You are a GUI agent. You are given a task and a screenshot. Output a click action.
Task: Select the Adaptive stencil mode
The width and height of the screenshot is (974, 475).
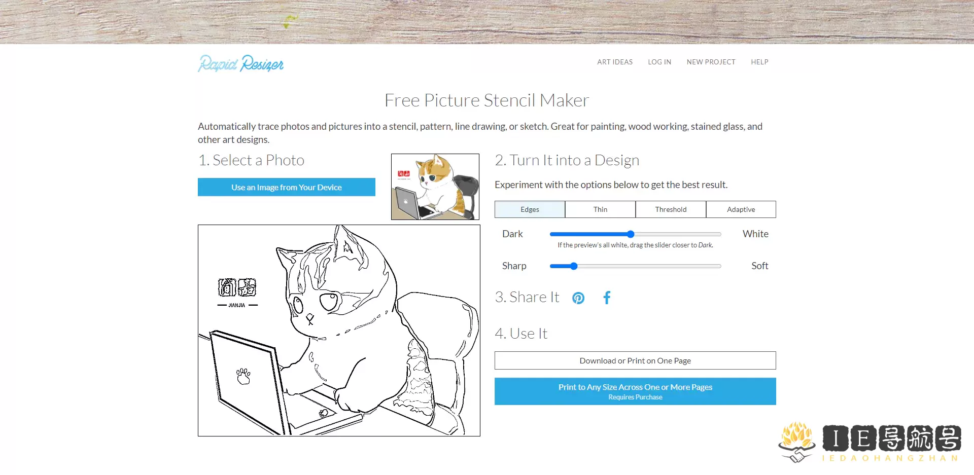point(741,209)
